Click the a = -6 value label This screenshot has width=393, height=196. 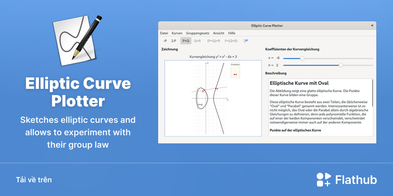coord(274,58)
